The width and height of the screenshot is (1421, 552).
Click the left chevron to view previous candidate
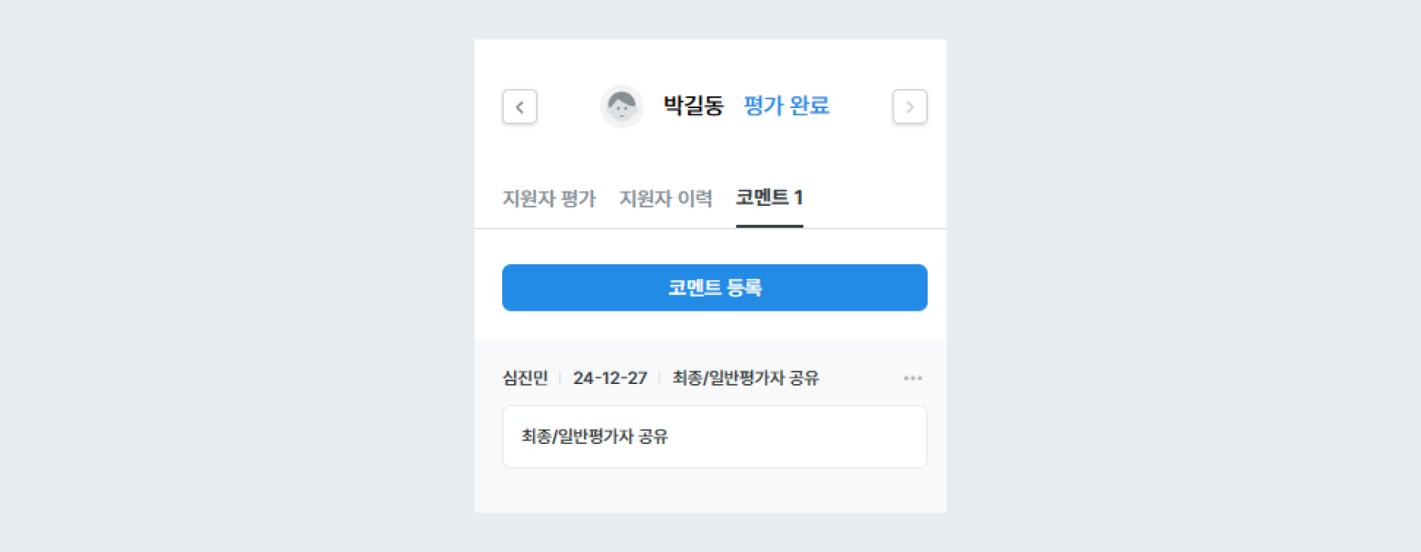pyautogui.click(x=519, y=106)
